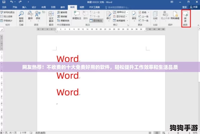This screenshot has width=200, height=134.
Task: Go to previous comment 上一条 in 批注 group
Action: point(95,12)
